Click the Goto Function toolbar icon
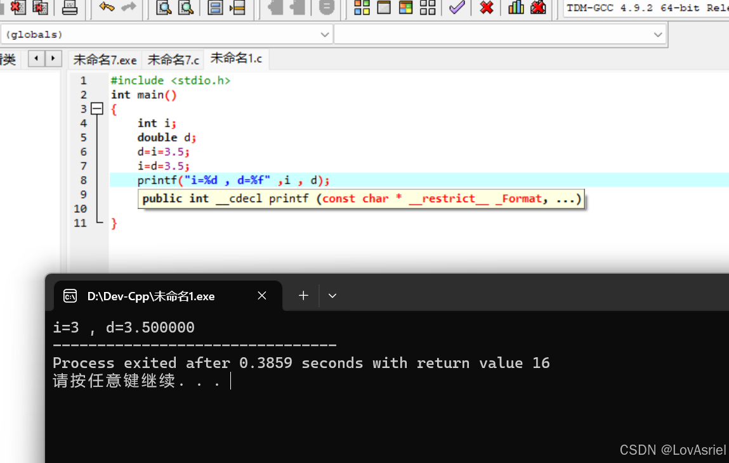 pos(237,7)
